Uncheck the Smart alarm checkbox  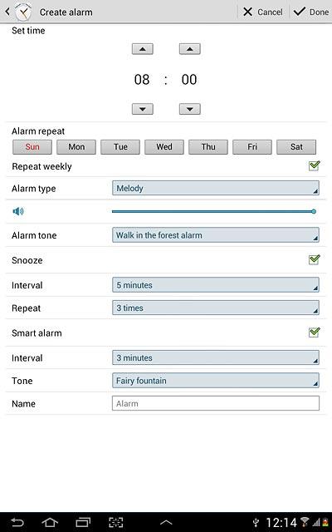[314, 332]
